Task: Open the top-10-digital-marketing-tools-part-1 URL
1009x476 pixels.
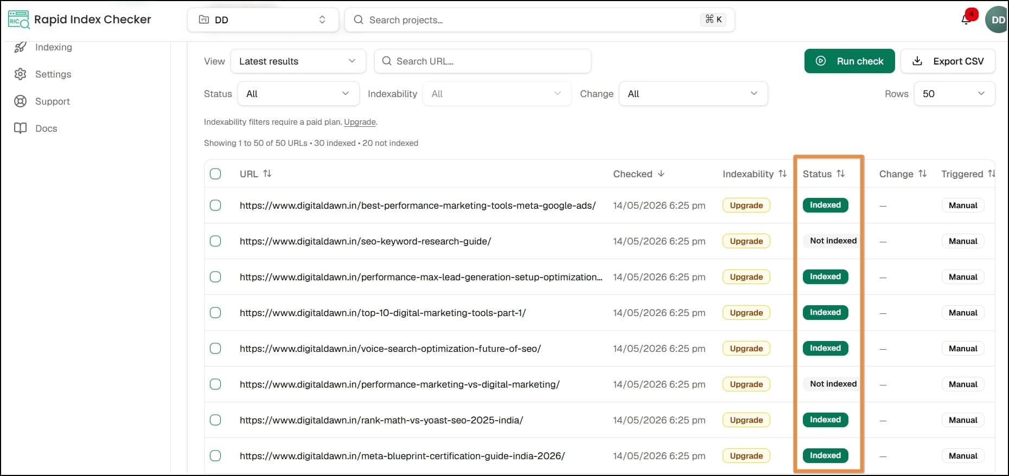Action: 383,313
